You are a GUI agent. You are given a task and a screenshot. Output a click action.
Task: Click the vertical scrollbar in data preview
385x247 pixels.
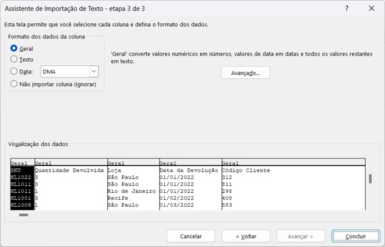[370, 178]
